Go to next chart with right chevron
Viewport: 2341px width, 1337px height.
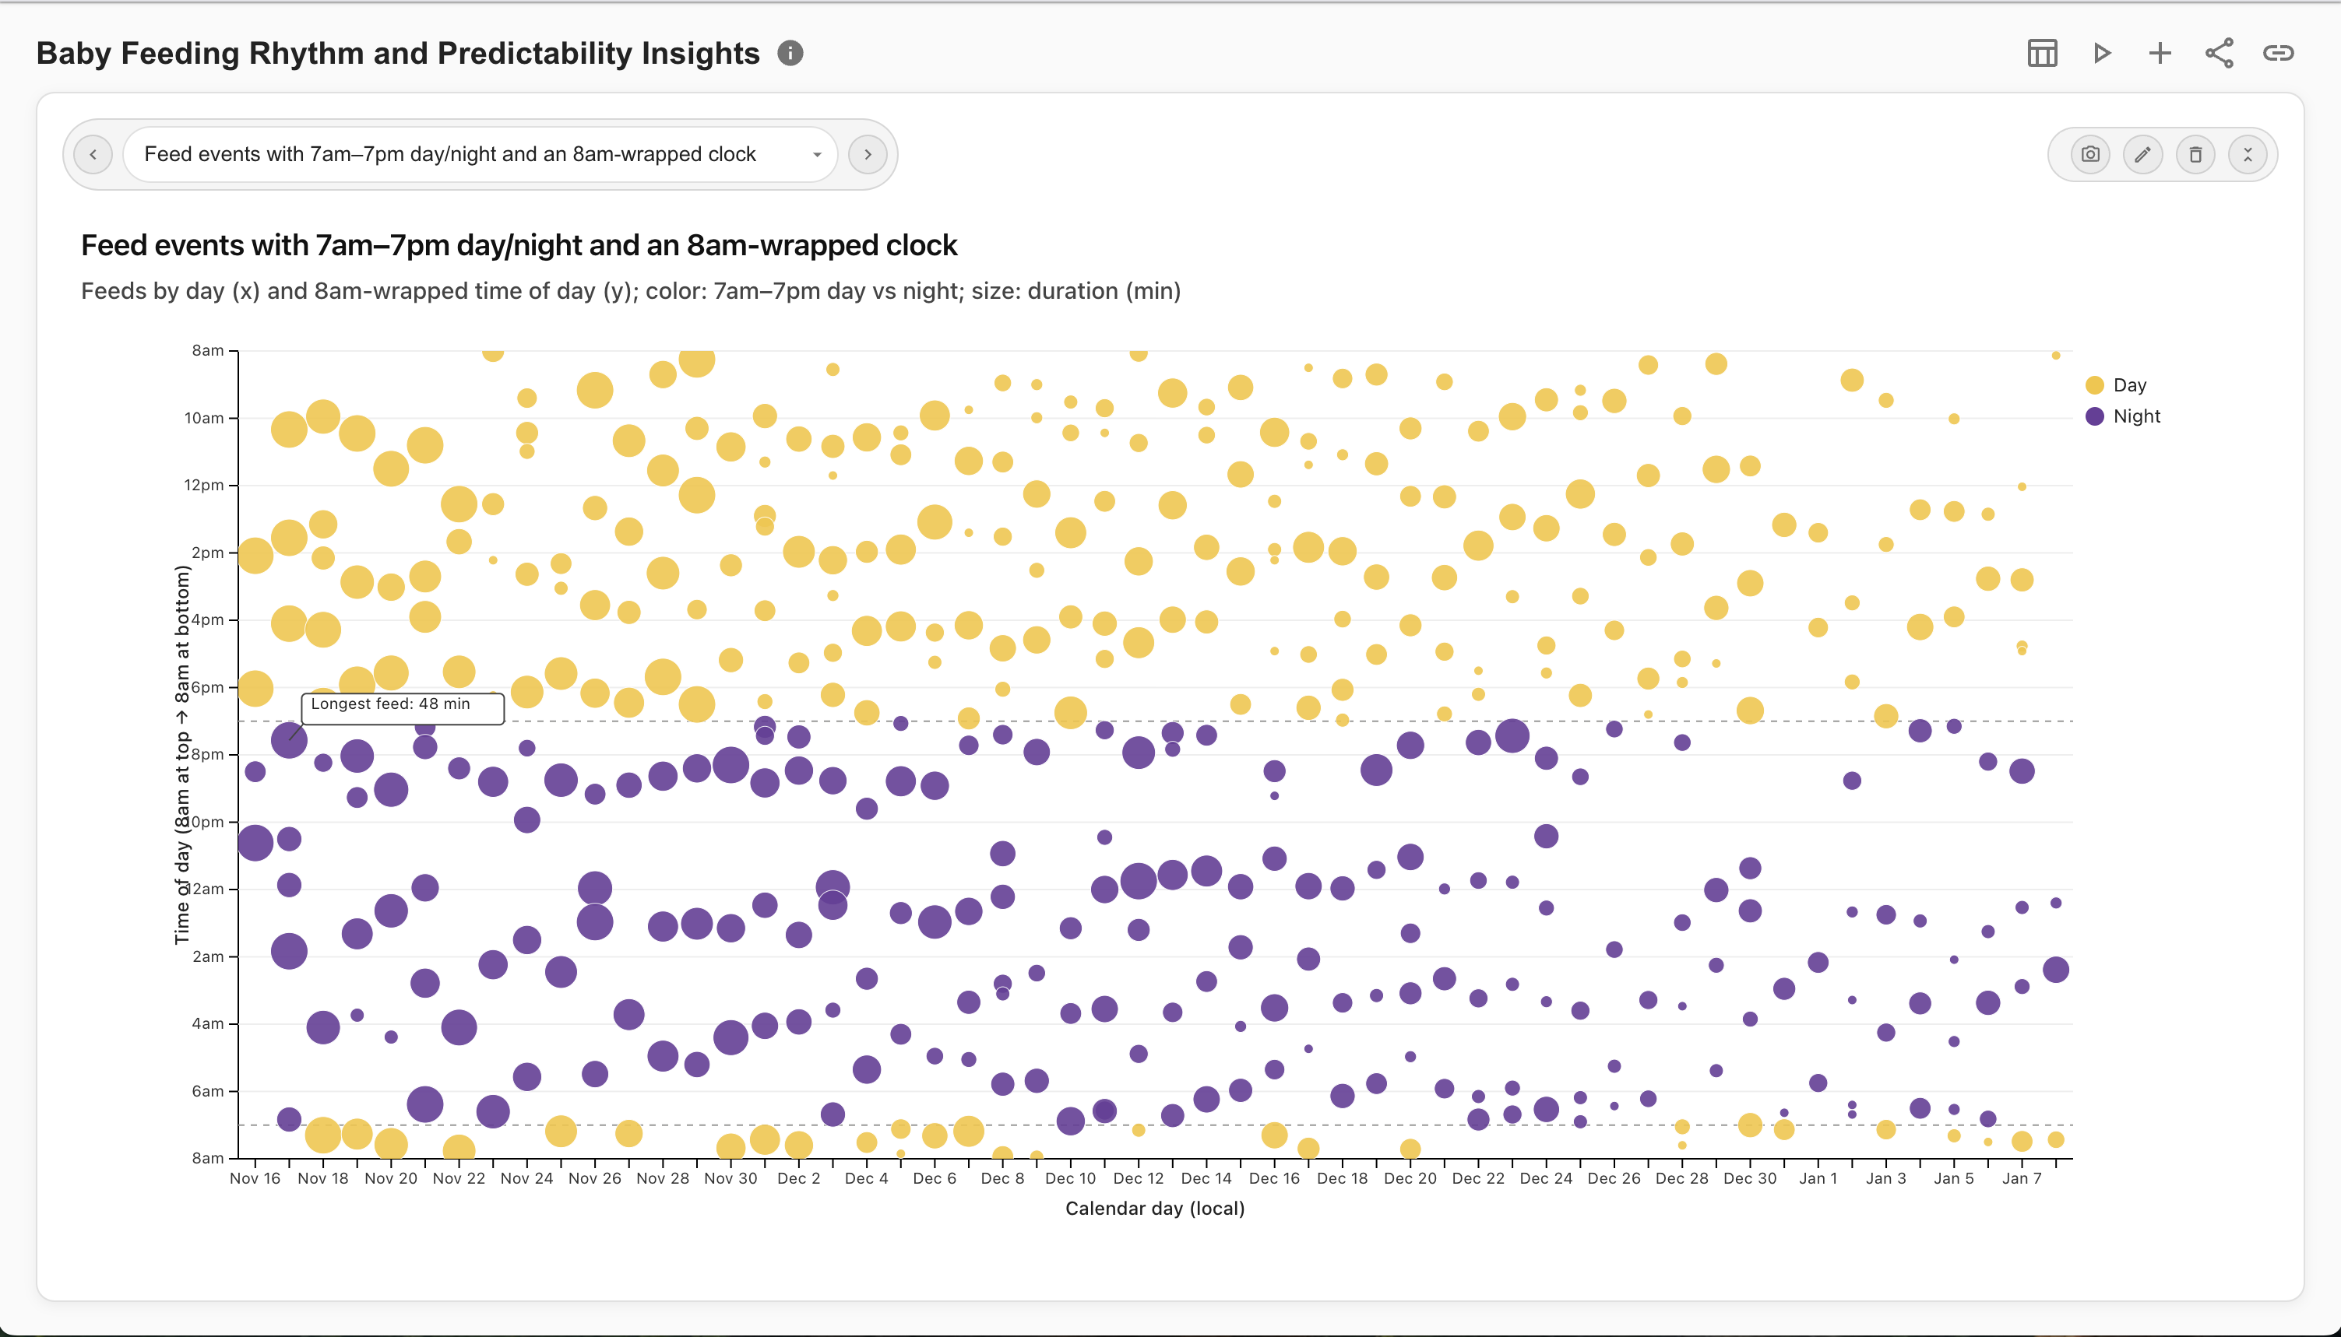coord(868,154)
